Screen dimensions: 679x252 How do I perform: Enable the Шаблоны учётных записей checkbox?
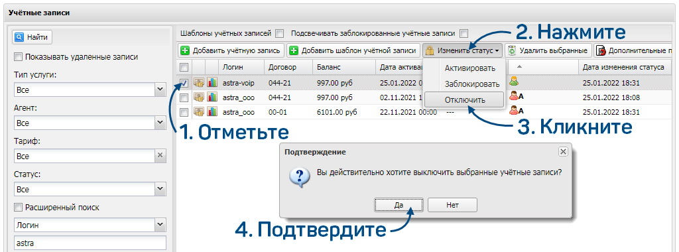click(x=280, y=33)
